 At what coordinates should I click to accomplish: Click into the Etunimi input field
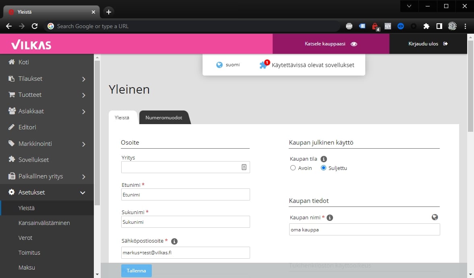click(185, 194)
